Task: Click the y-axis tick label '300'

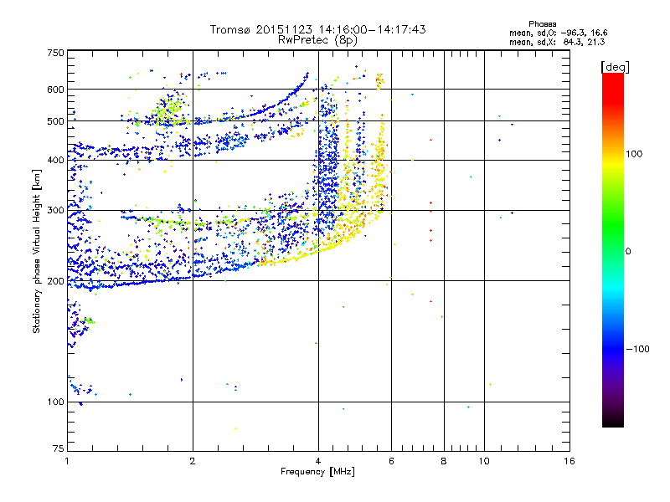Action: [x=55, y=211]
